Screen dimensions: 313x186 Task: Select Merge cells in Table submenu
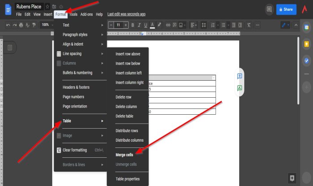[x=128, y=155]
